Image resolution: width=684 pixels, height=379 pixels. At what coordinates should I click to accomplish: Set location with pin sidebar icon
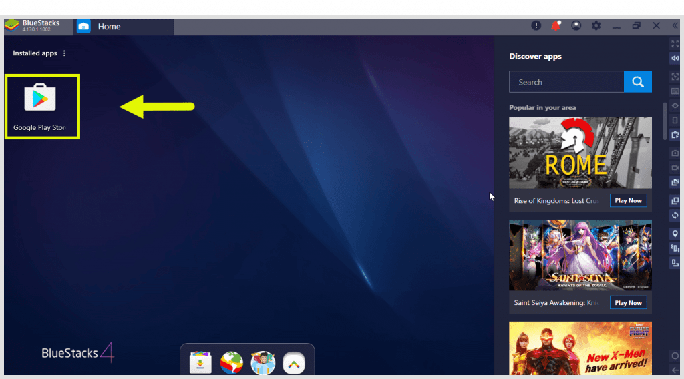pos(675,234)
